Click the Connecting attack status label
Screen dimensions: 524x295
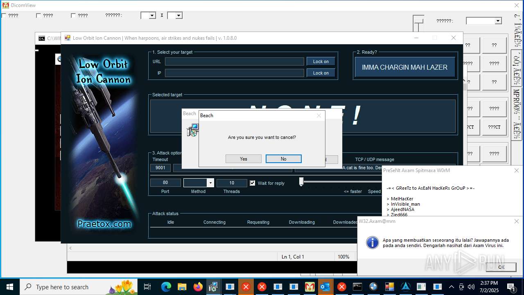(x=215, y=222)
